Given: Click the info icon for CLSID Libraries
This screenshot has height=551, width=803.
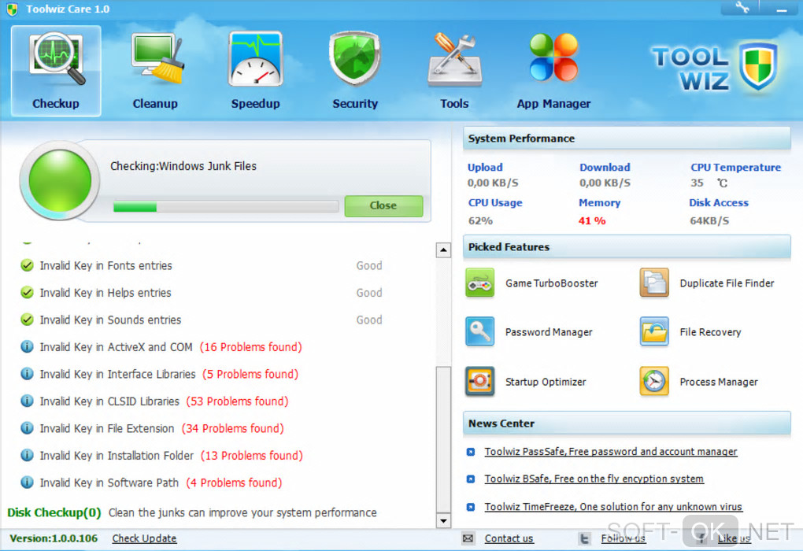Looking at the screenshot, I should click(27, 401).
